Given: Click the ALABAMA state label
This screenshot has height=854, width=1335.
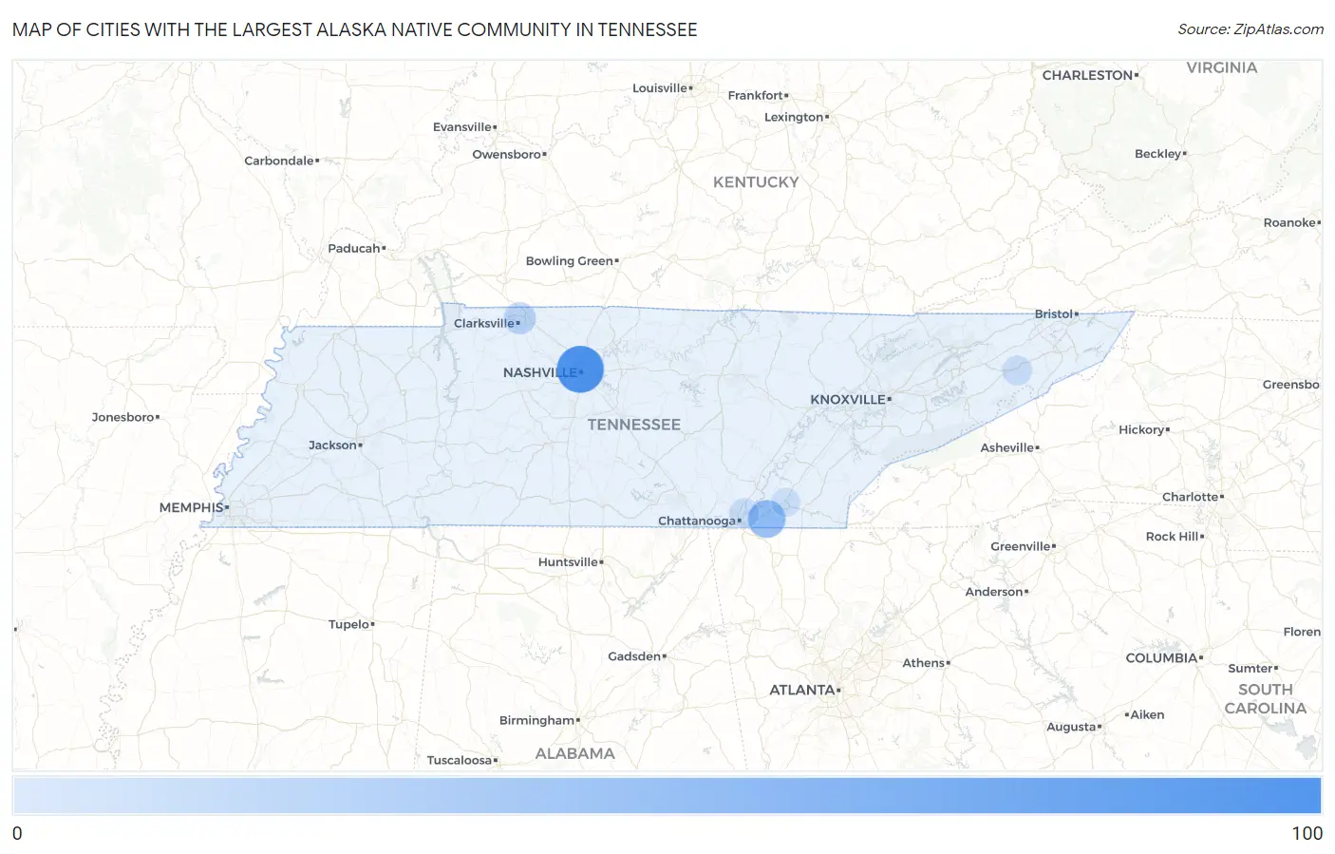Looking at the screenshot, I should [574, 753].
